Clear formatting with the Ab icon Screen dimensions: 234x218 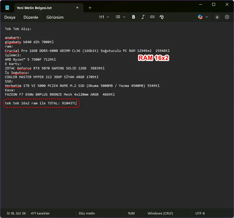coord(161,17)
